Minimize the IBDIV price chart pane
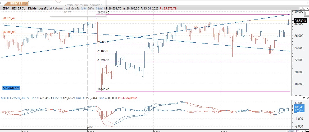 [x=301, y=8]
